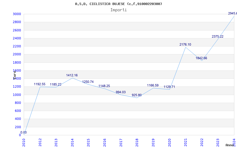Click the x-axis year 2014

[72, 143]
